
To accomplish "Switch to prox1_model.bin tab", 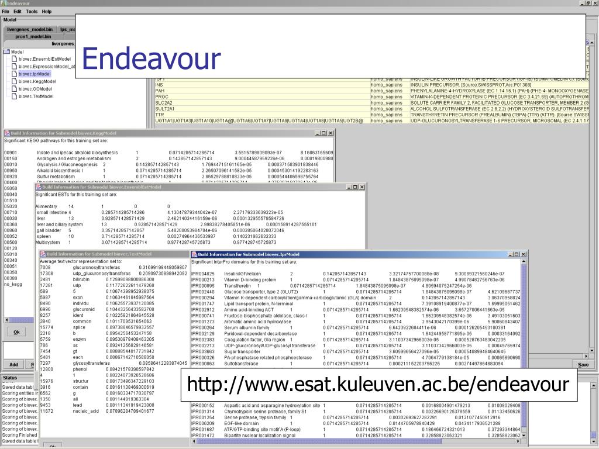I will pyautogui.click(x=33, y=37).
